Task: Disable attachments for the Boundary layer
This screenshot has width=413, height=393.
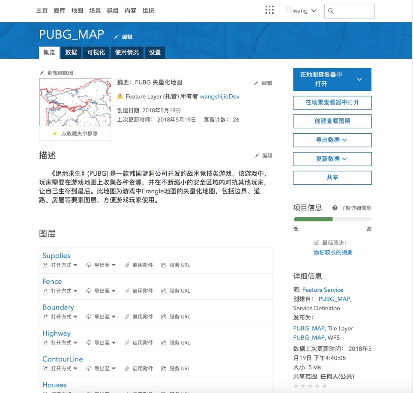Action: pyautogui.click(x=143, y=317)
